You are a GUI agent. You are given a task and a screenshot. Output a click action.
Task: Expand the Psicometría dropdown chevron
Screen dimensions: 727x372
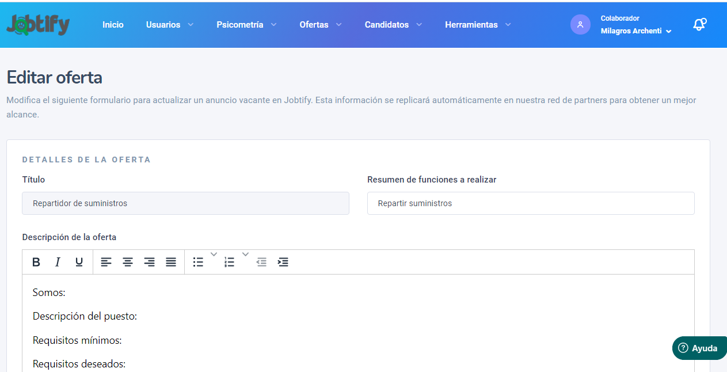(274, 24)
